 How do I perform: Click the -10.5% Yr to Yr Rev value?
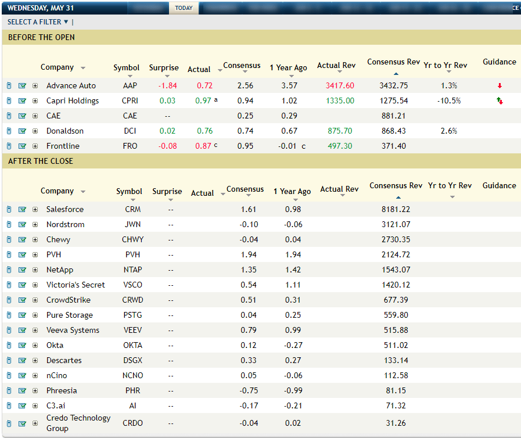coord(449,100)
